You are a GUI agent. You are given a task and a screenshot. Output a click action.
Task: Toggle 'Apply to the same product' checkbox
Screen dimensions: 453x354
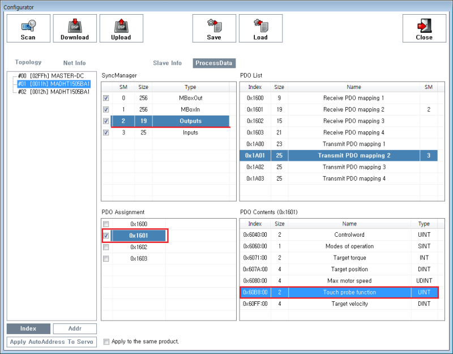click(107, 342)
